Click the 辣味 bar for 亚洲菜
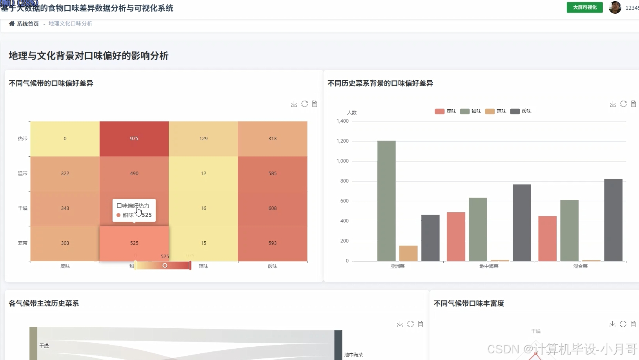639x360 pixels. [408, 253]
